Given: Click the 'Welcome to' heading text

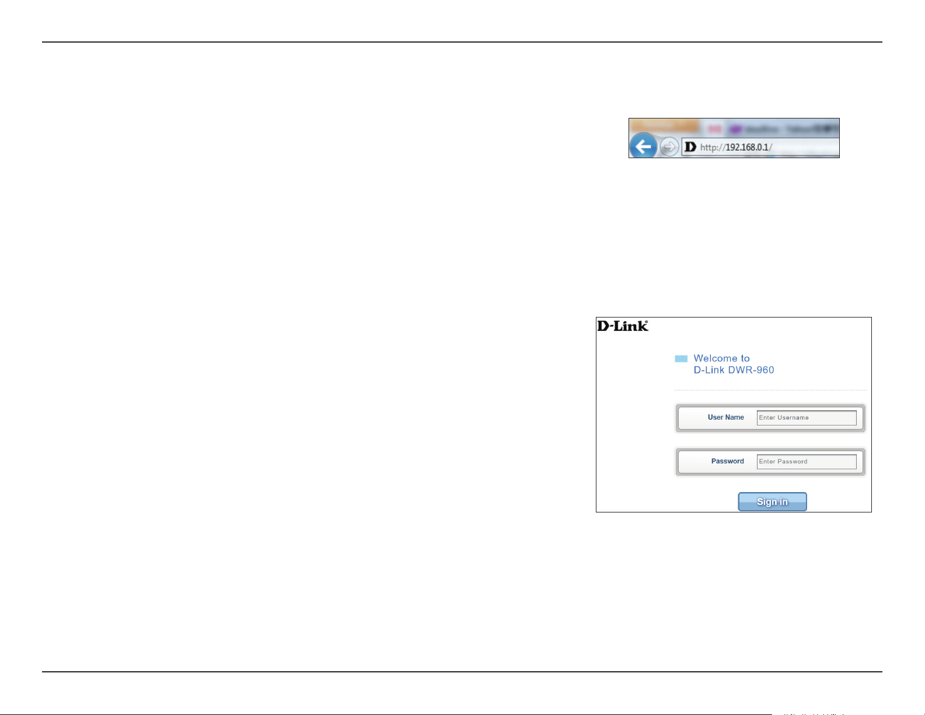Looking at the screenshot, I should [x=721, y=358].
